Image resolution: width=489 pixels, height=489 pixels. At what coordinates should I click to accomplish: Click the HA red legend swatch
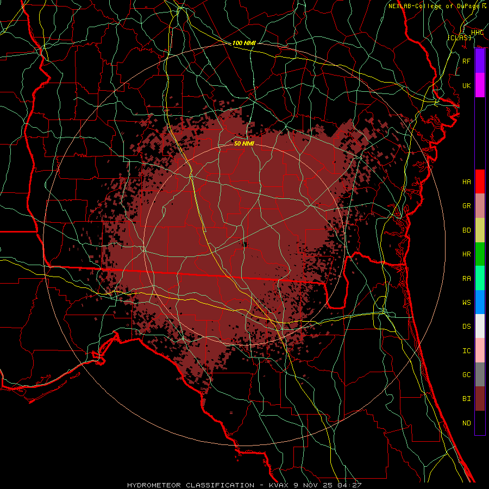[x=480, y=181]
